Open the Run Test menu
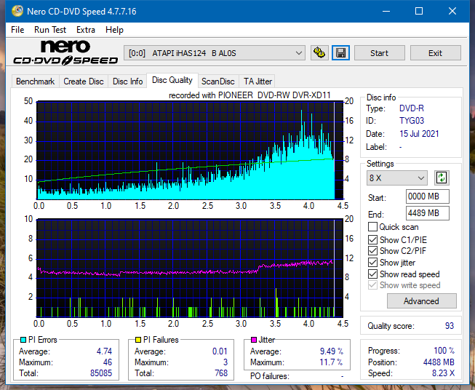Viewport: 475px width, 390px height. pos(50,30)
